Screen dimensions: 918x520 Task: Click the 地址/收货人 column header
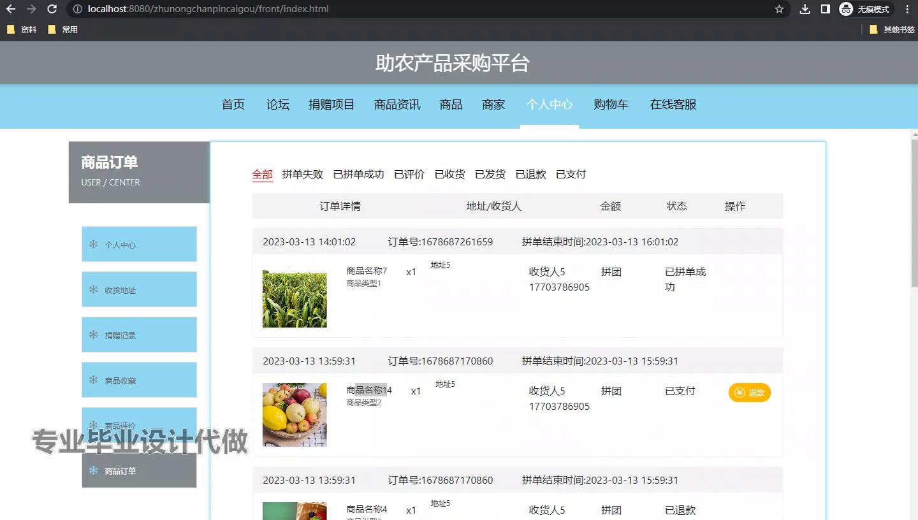[x=494, y=206]
